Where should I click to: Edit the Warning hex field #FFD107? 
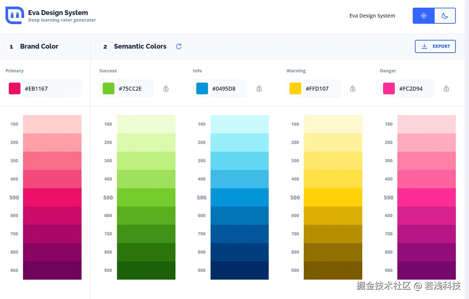(322, 88)
